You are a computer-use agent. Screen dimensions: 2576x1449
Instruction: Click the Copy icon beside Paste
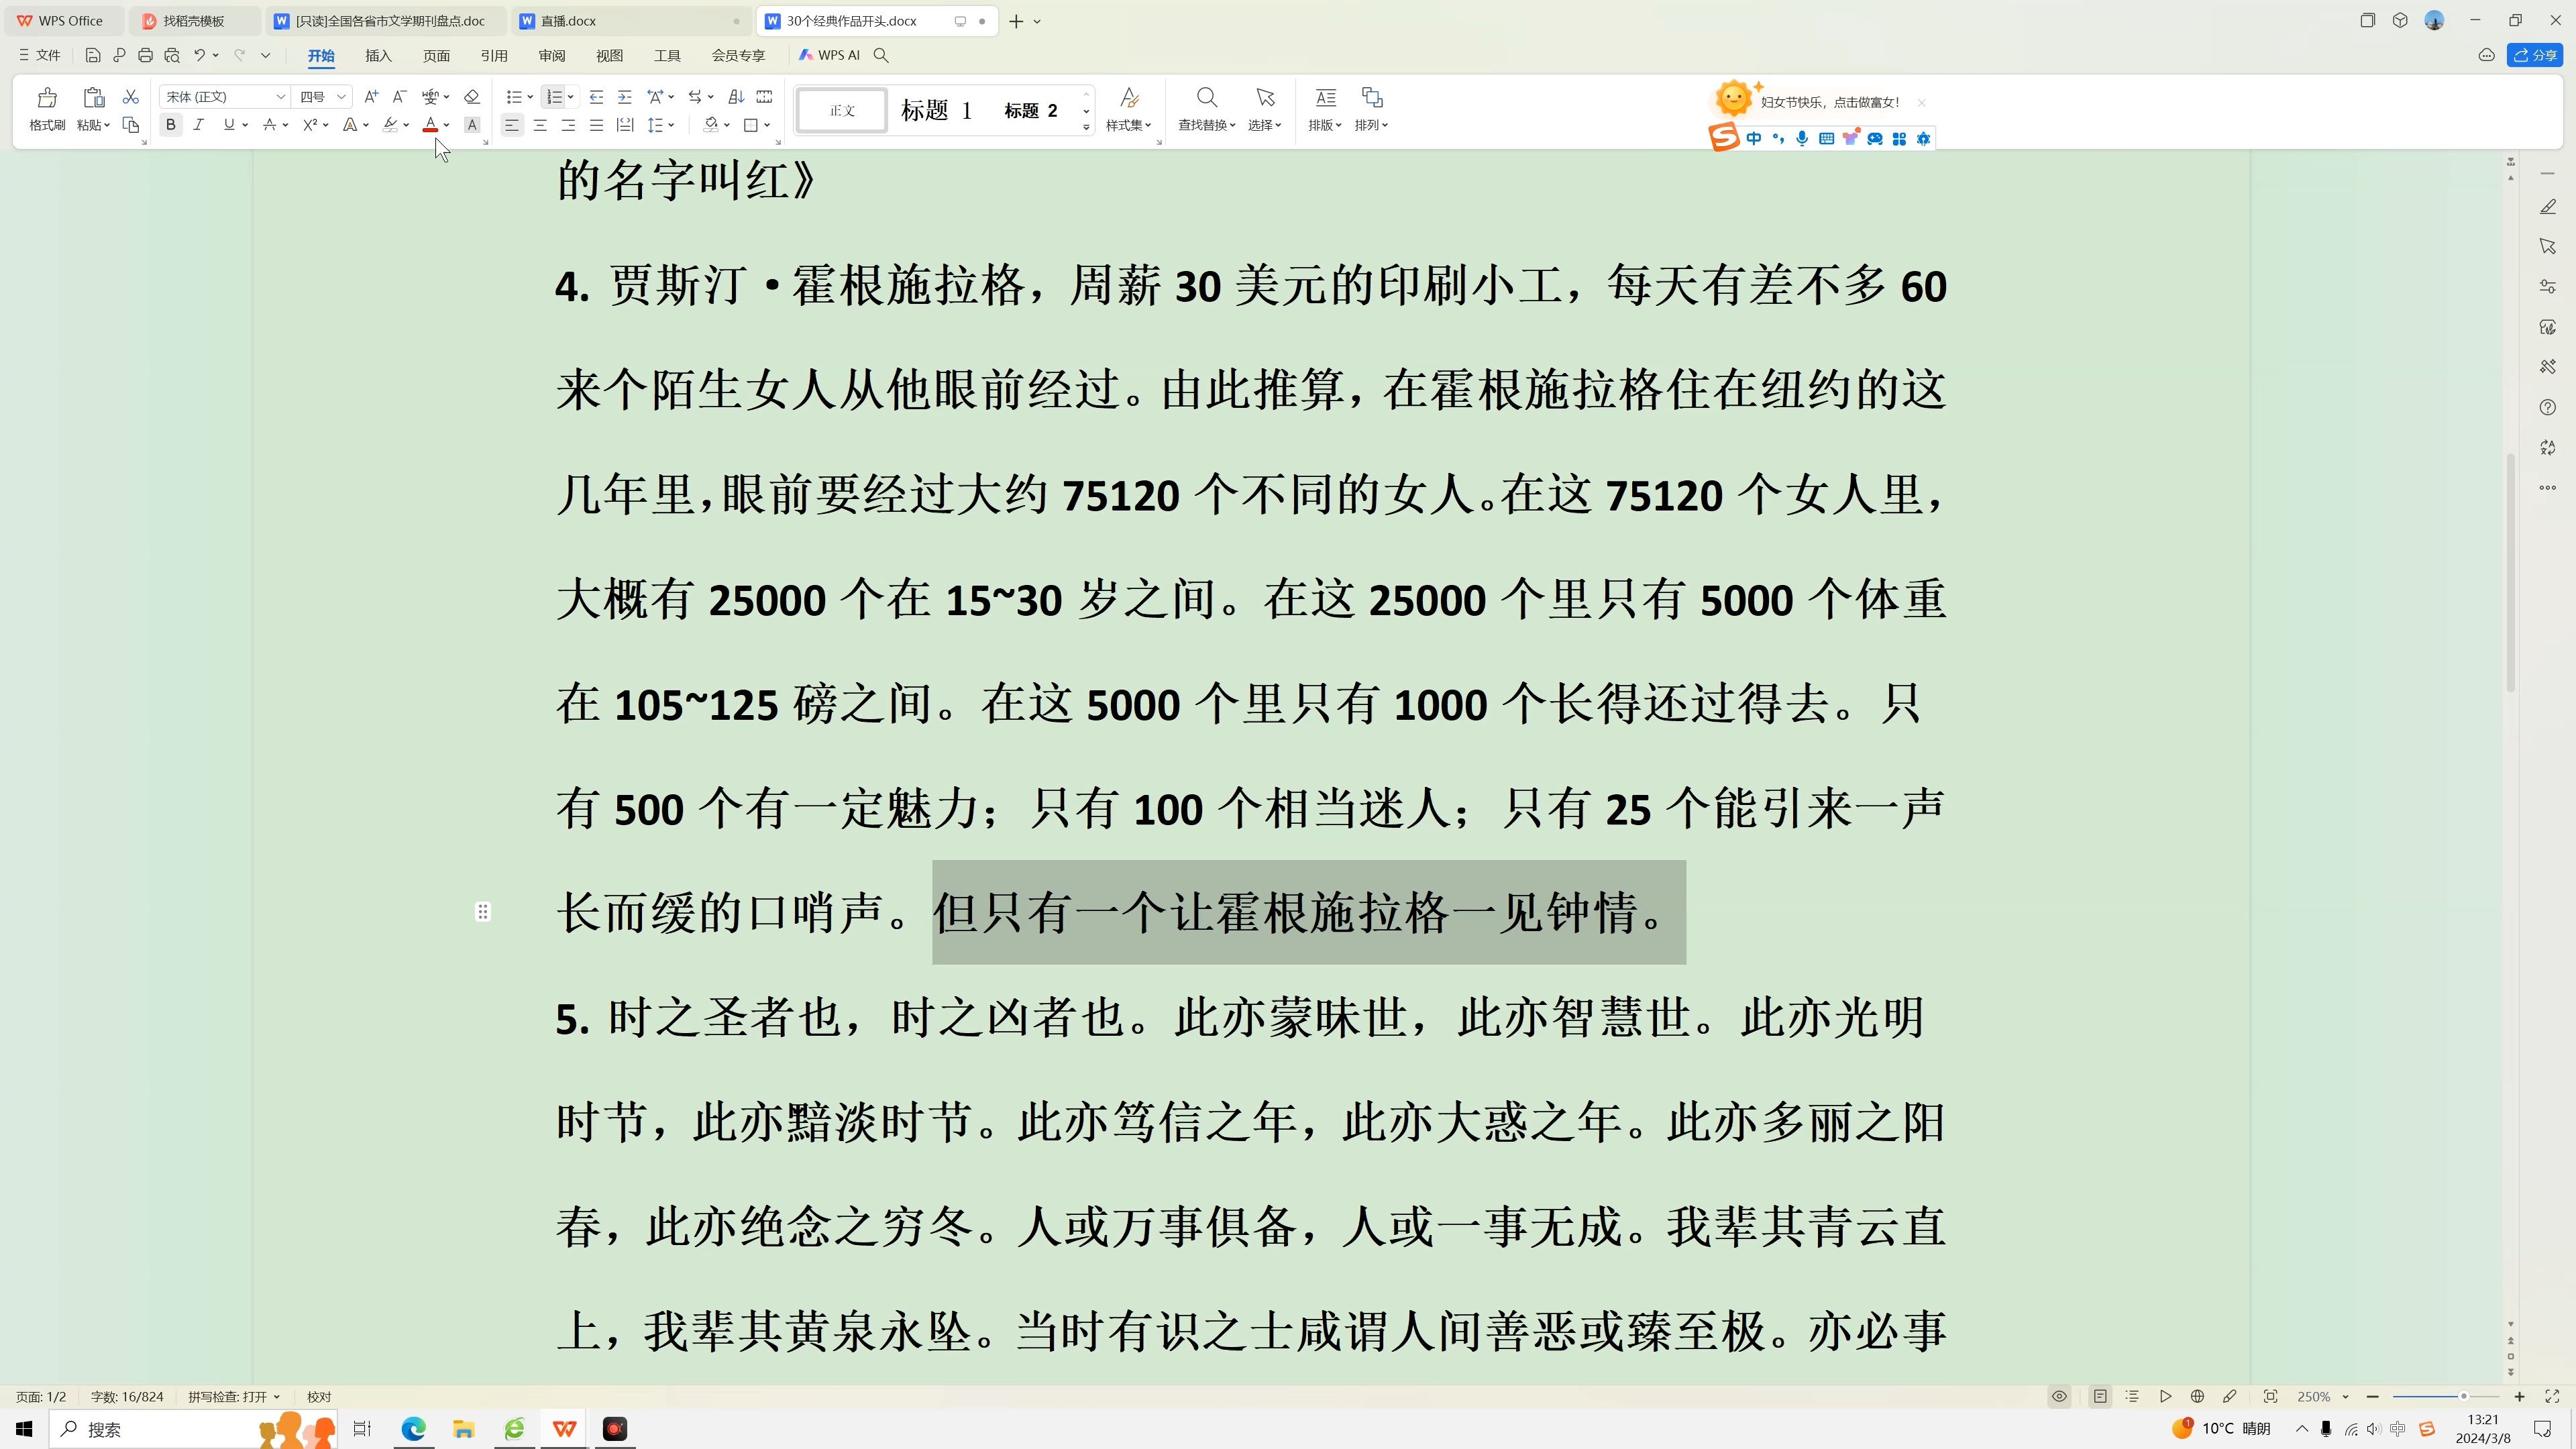[x=130, y=125]
